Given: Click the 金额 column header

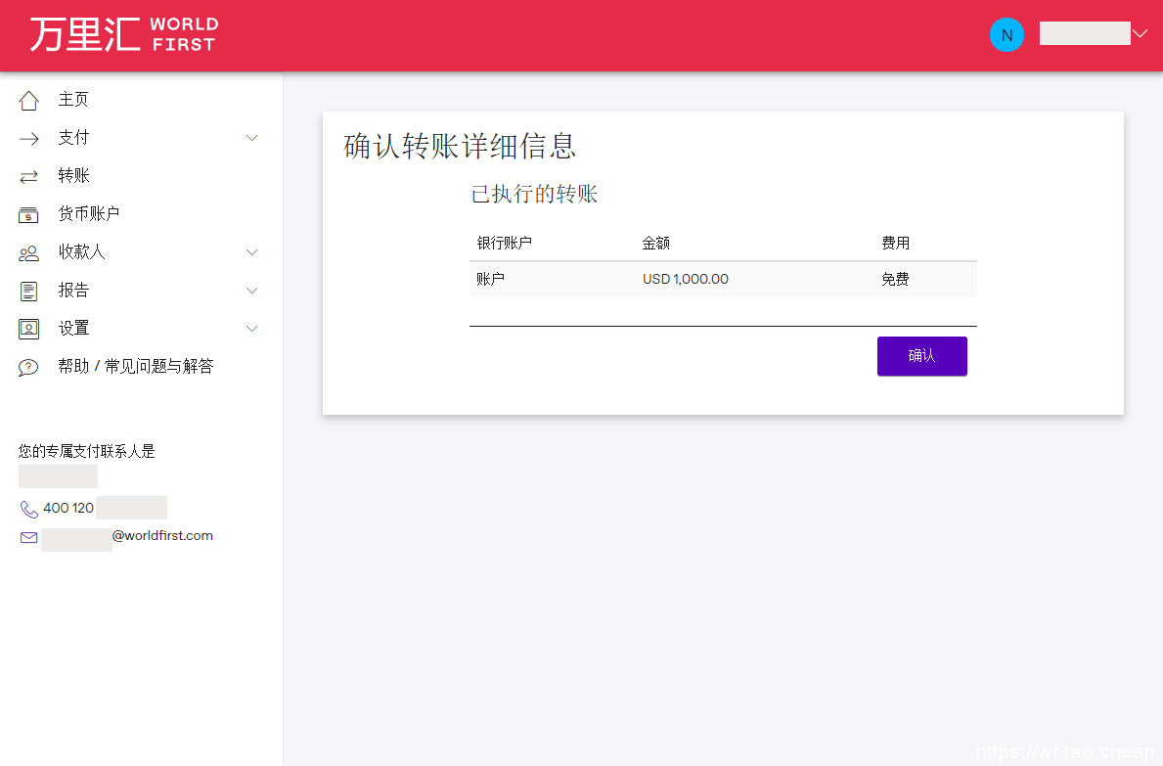Looking at the screenshot, I should pos(656,244).
